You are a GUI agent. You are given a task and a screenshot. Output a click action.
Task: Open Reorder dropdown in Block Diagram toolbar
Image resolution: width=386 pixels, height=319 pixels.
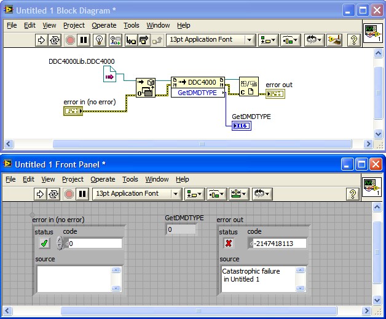pyautogui.click(x=314, y=40)
